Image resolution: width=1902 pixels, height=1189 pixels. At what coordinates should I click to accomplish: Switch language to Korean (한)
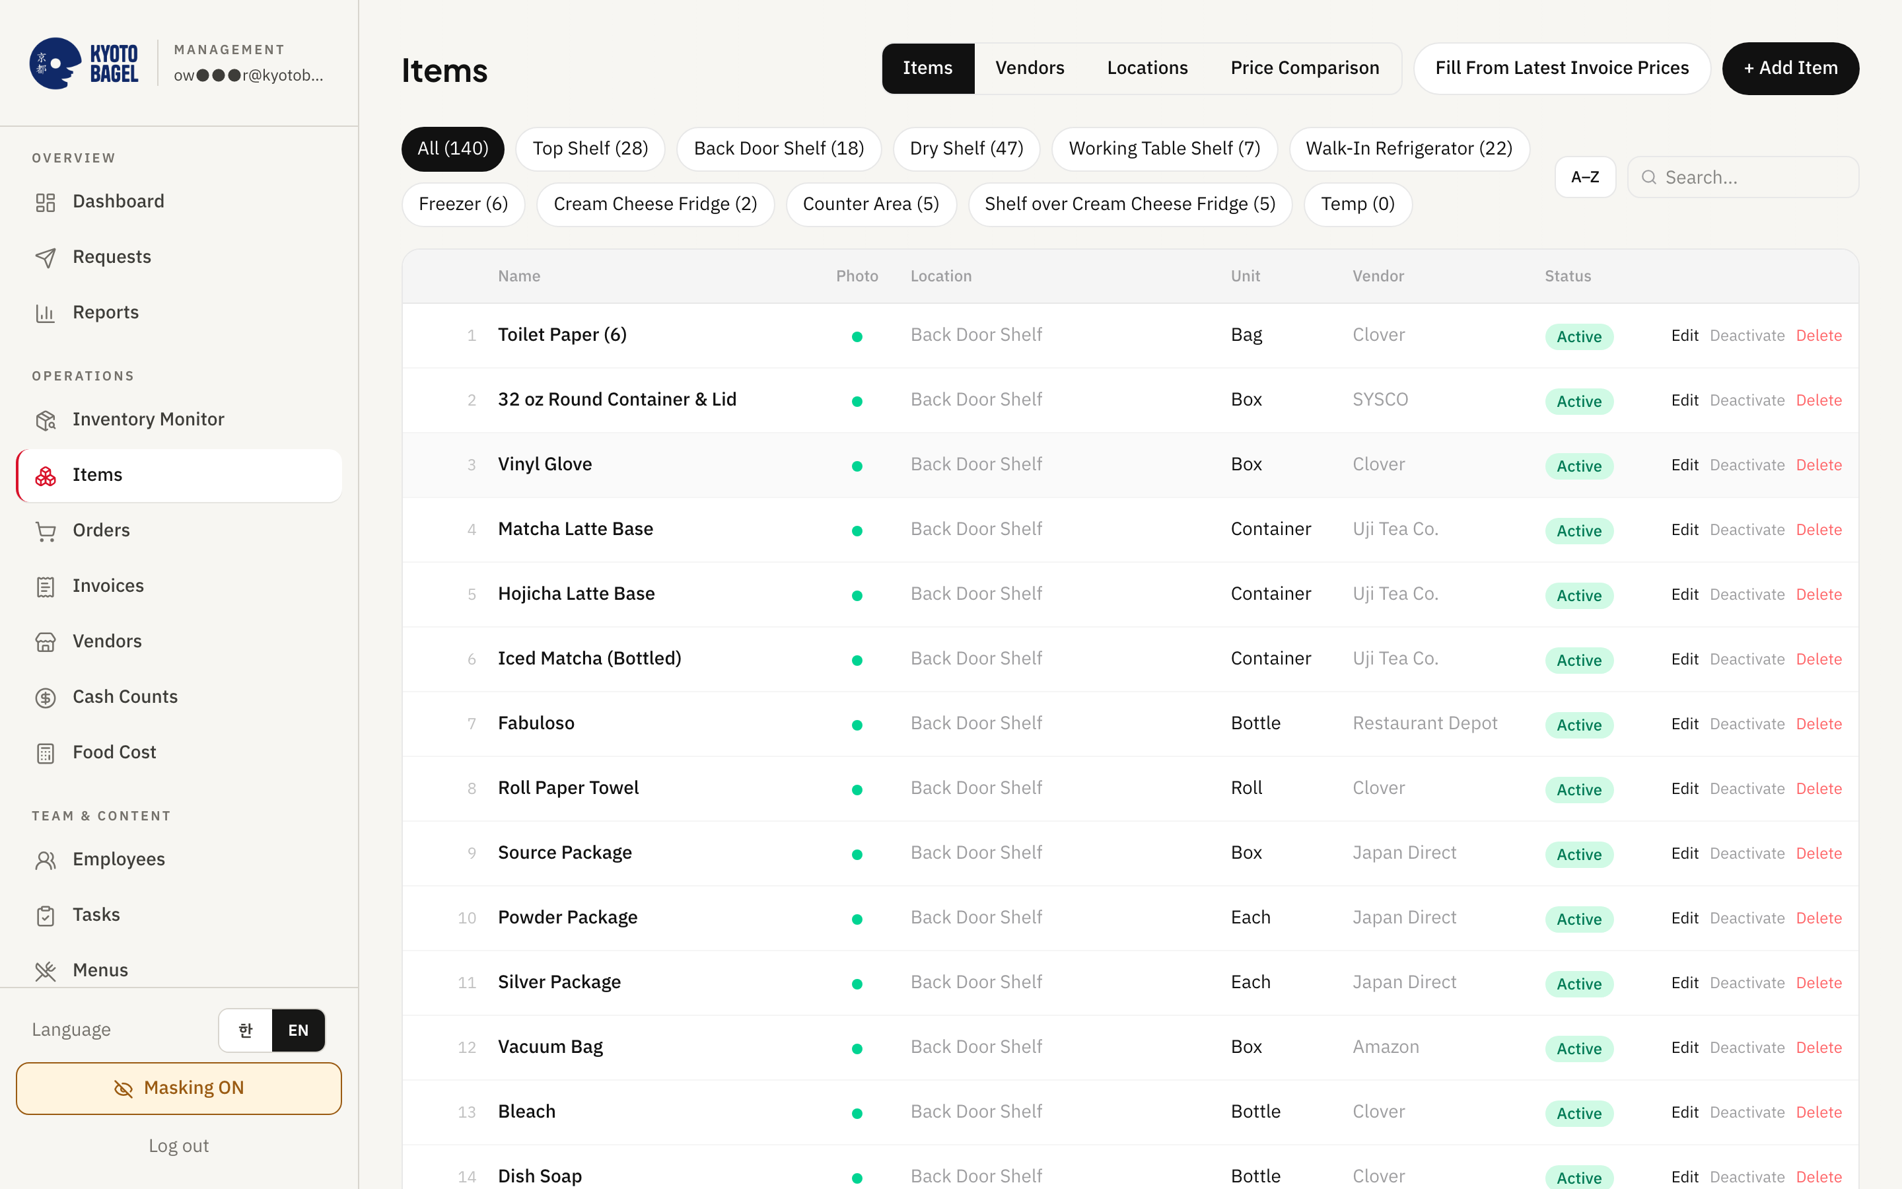[x=245, y=1030]
